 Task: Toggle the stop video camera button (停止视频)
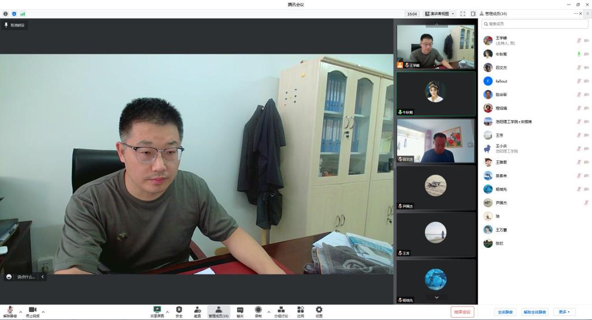tap(32, 310)
